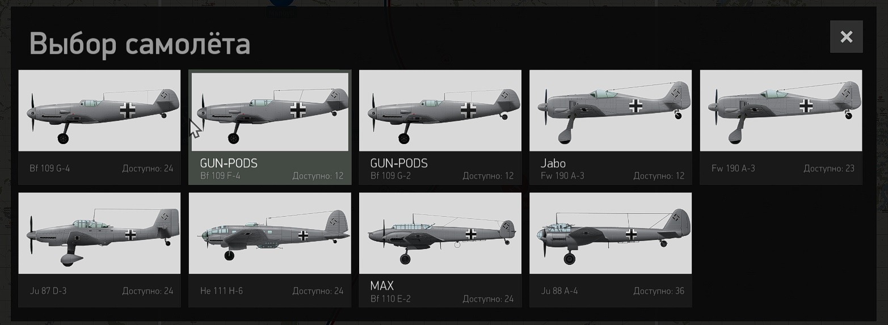Viewport: 888px width, 325px height.
Task: Choose the Bf 109 F-4 GUN-PODS aircraft
Action: point(270,112)
